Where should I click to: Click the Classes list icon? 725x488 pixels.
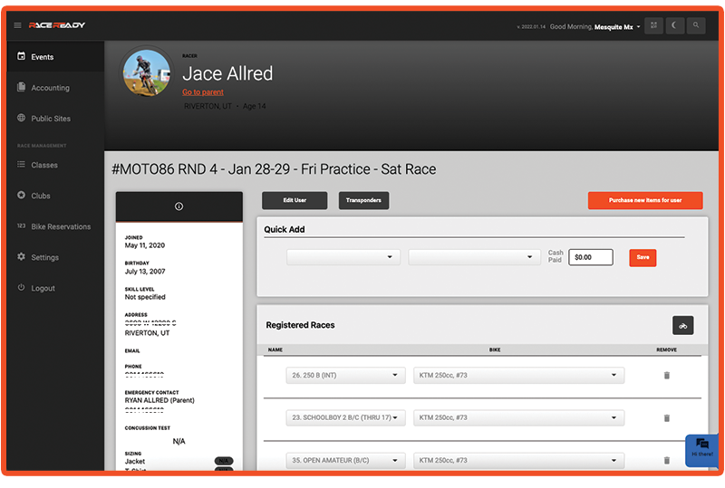pos(21,164)
